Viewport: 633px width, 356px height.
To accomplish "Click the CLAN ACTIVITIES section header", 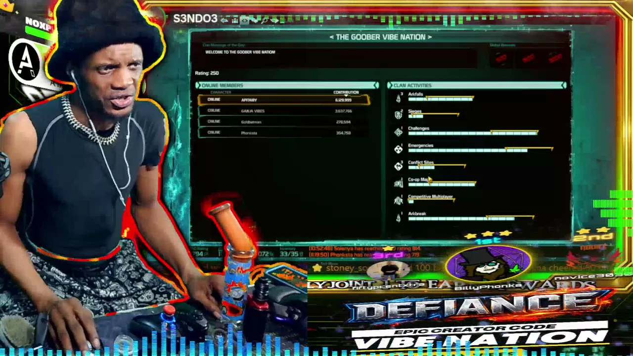I will click(x=477, y=86).
